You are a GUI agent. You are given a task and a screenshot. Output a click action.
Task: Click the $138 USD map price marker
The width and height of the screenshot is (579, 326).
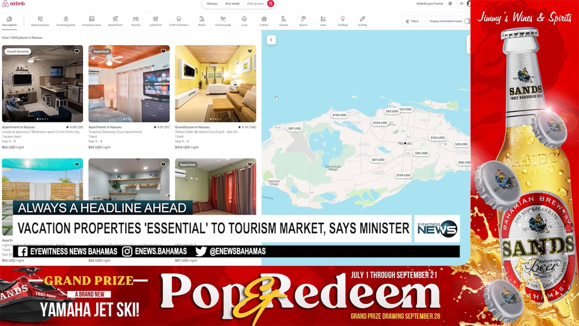339,115
